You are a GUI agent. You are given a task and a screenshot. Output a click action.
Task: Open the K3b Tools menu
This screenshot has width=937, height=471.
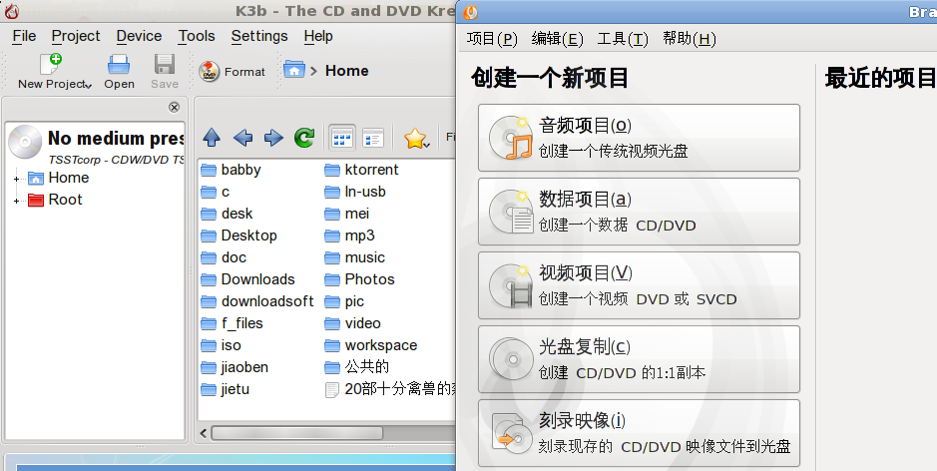[197, 37]
